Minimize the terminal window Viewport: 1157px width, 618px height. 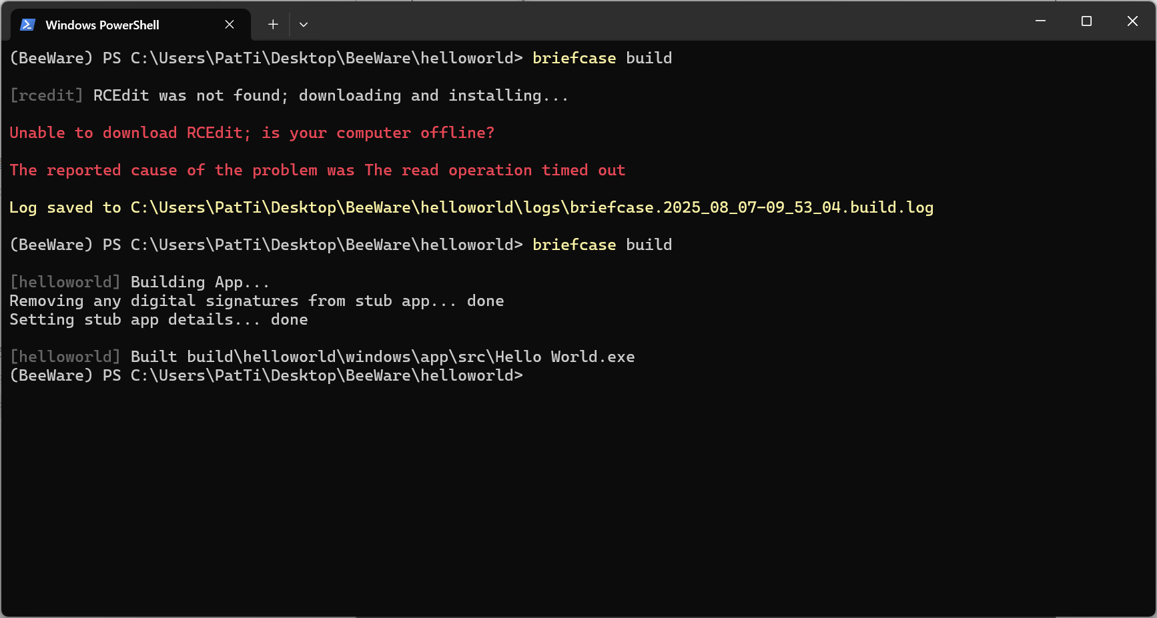pyautogui.click(x=1040, y=21)
